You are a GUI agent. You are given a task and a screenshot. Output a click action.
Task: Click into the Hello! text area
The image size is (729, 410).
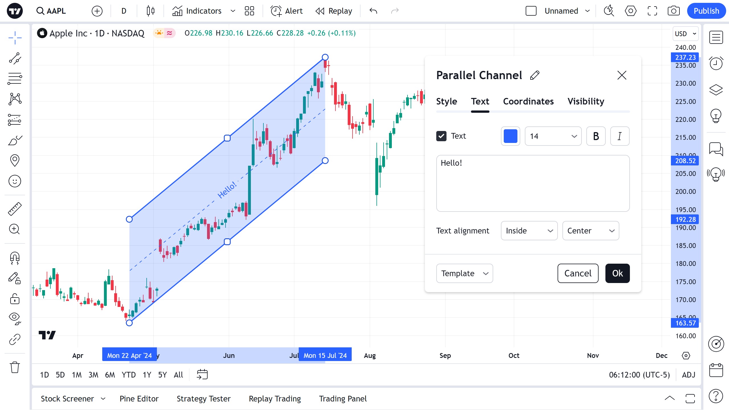tap(533, 183)
